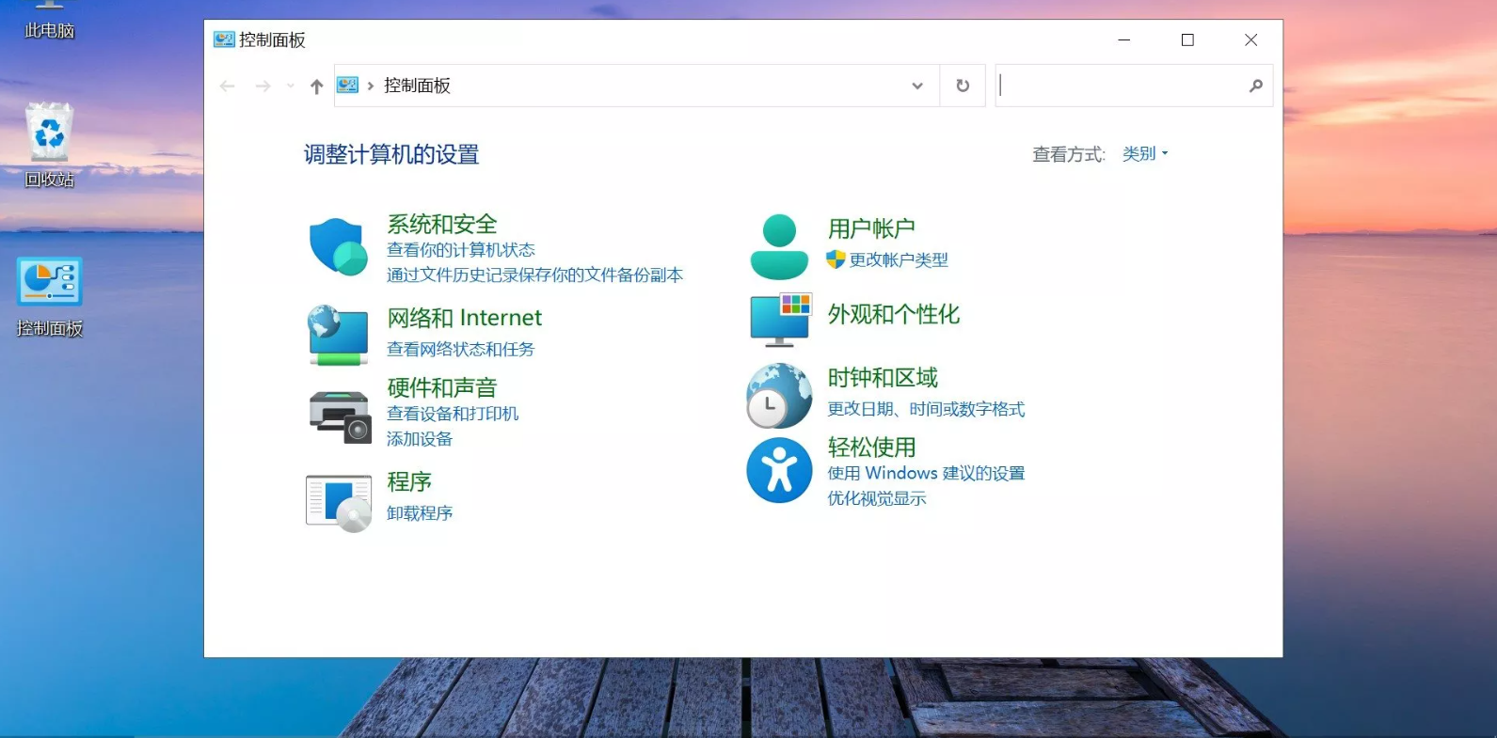Go up one level with up arrow
Viewport: 1497px width, 738px height.
click(x=317, y=86)
